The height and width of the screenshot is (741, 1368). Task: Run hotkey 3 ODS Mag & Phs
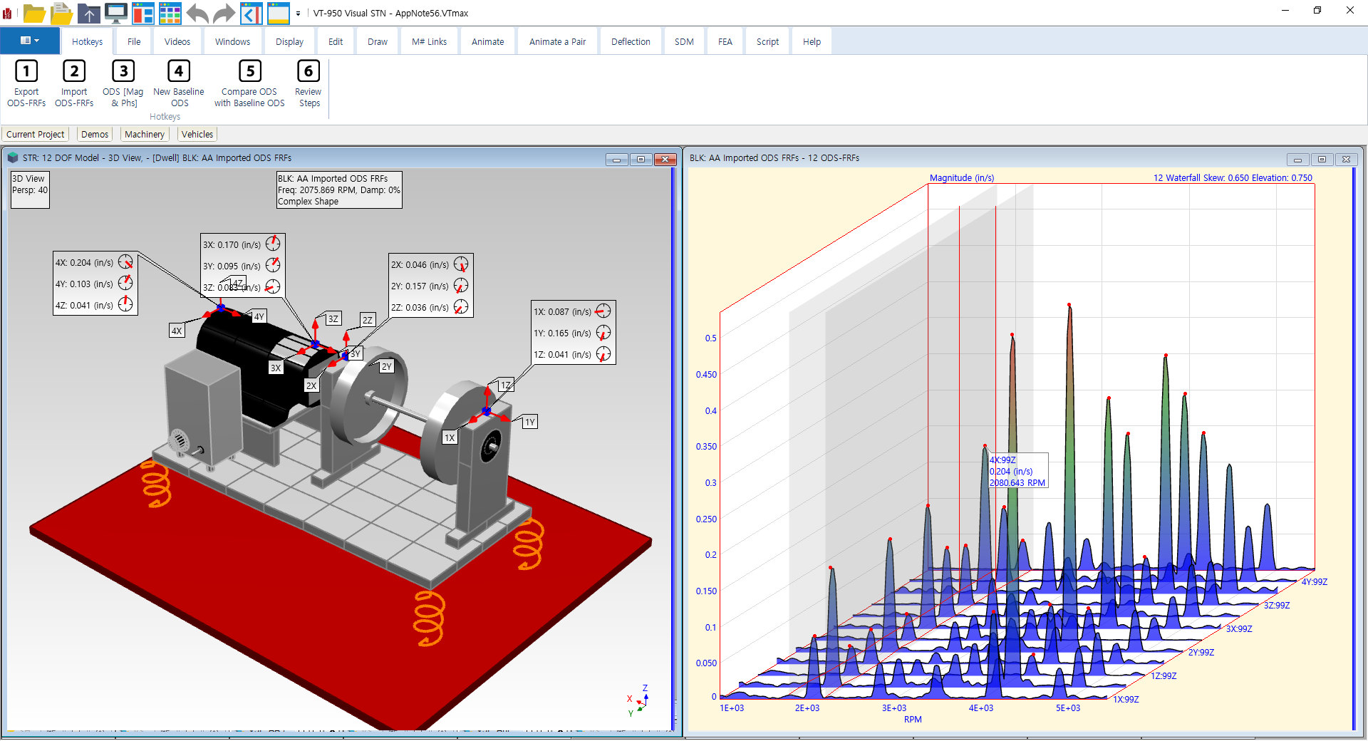123,84
